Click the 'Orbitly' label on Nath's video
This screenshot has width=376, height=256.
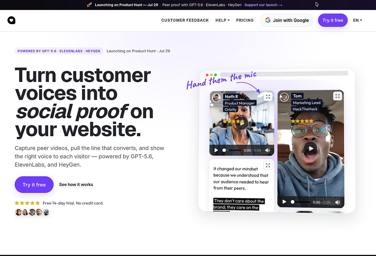click(231, 110)
